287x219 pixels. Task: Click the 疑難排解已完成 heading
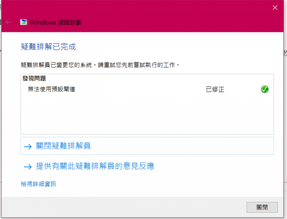pos(48,47)
